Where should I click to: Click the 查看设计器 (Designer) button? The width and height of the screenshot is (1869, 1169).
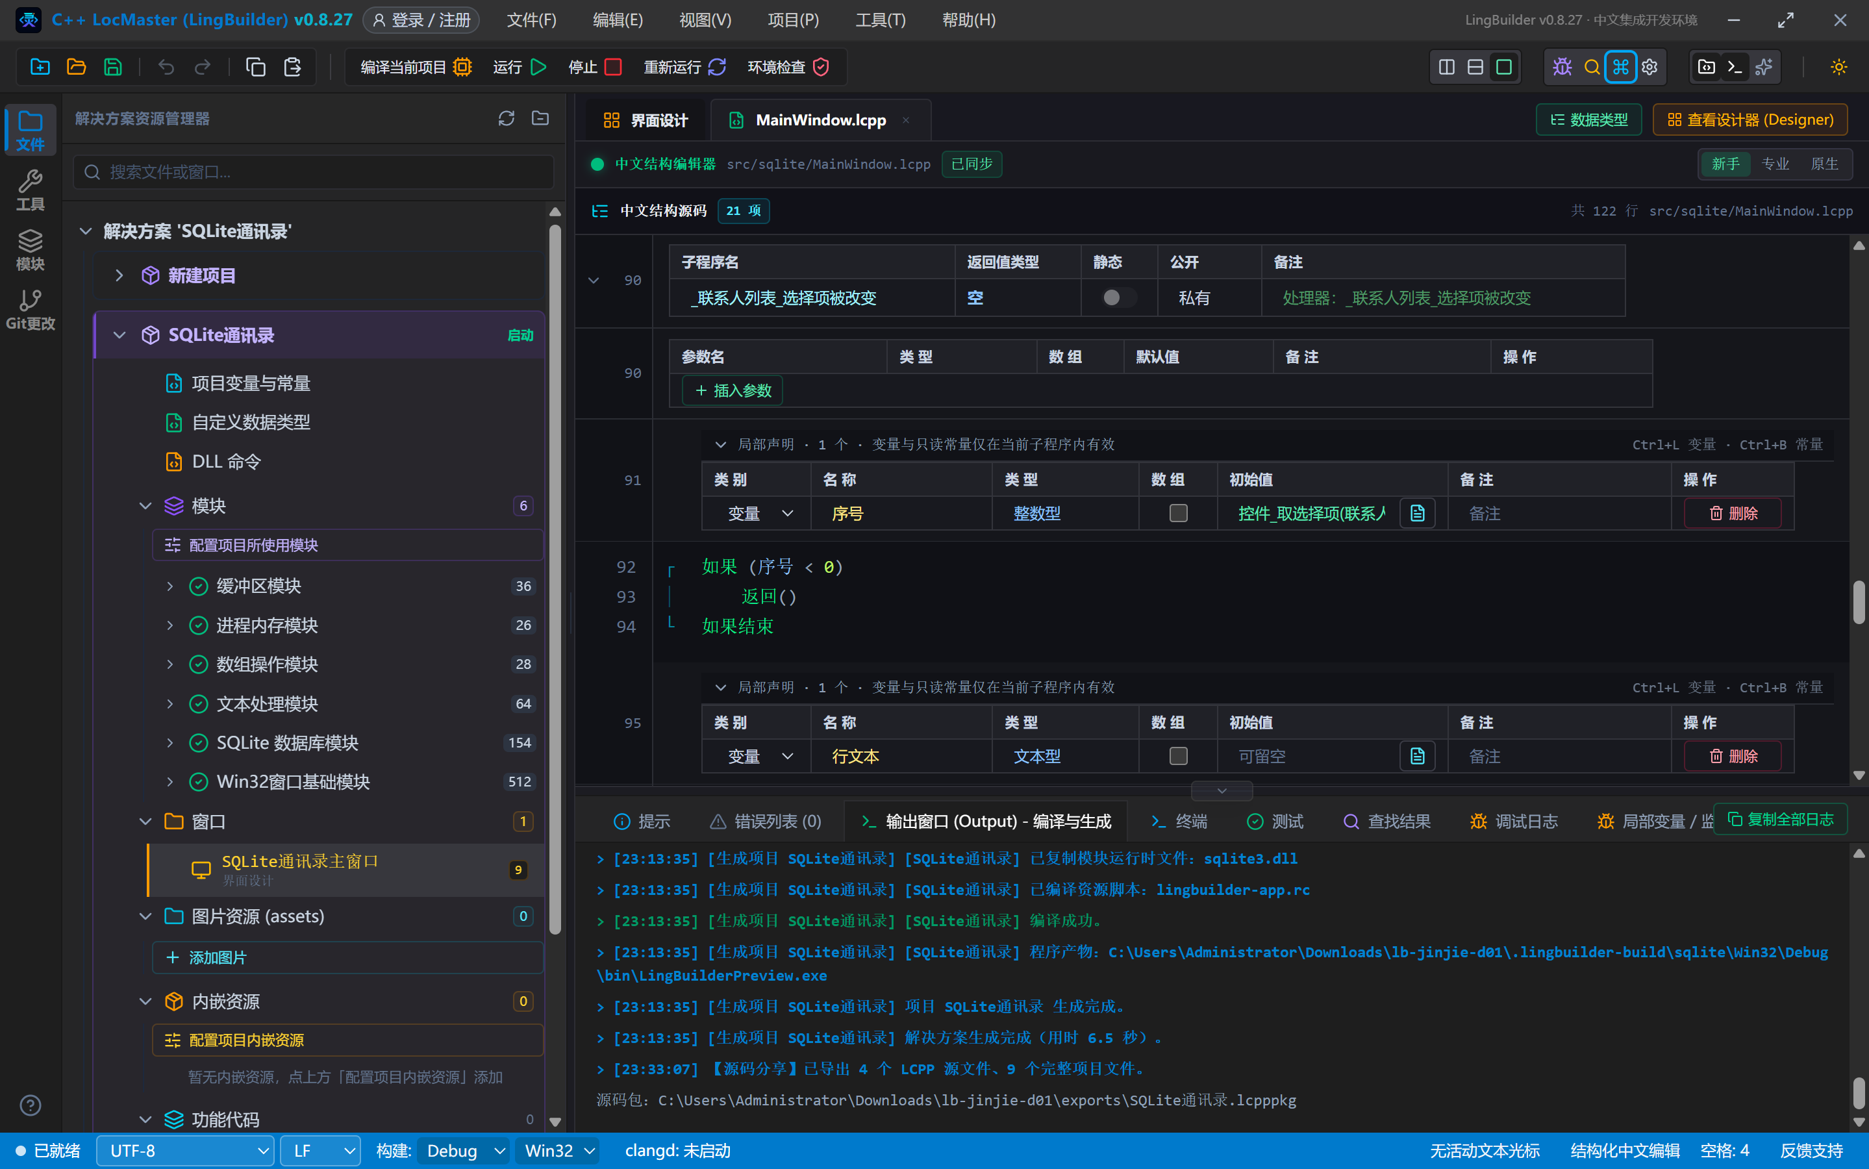tap(1750, 120)
